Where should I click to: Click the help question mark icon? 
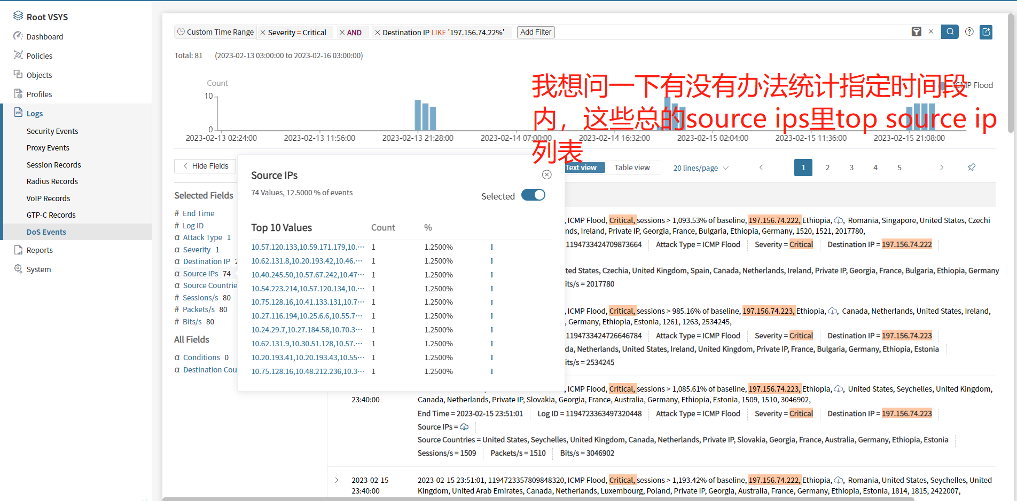969,32
